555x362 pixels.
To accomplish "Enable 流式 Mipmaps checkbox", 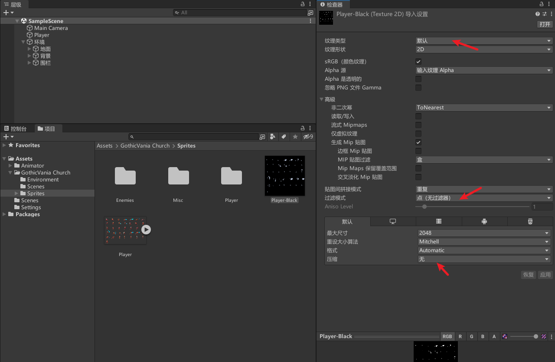I will click(x=418, y=125).
